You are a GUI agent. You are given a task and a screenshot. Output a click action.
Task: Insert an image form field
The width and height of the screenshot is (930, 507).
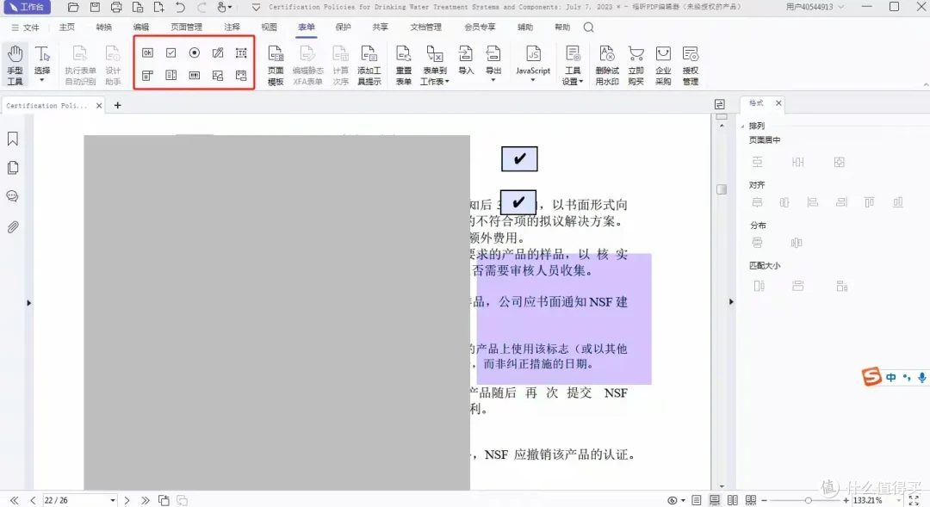218,75
